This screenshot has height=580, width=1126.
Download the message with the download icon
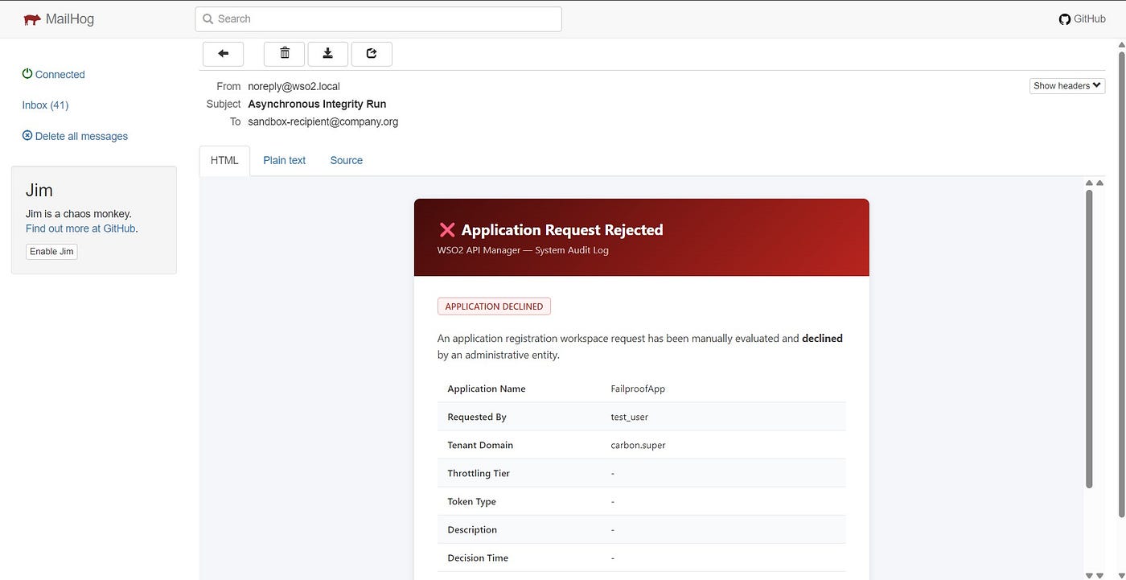pyautogui.click(x=328, y=54)
